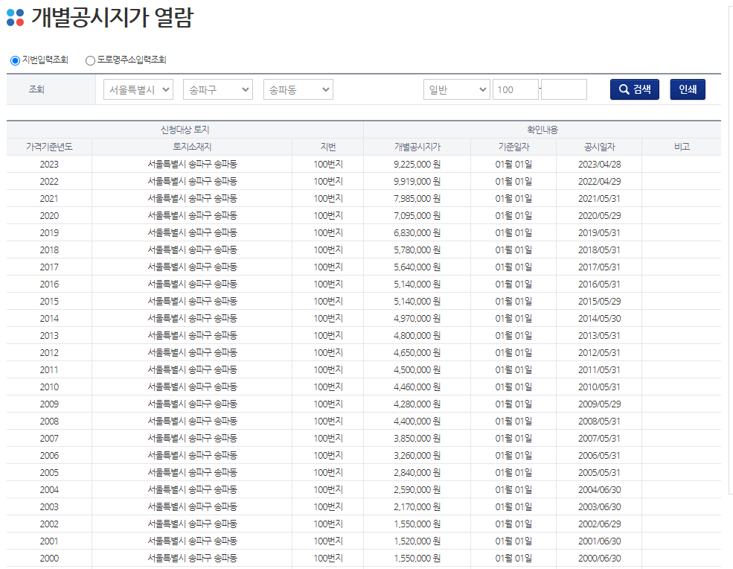The height and width of the screenshot is (569, 733).
Task: Click the 공시일자 column header
Action: point(599,147)
